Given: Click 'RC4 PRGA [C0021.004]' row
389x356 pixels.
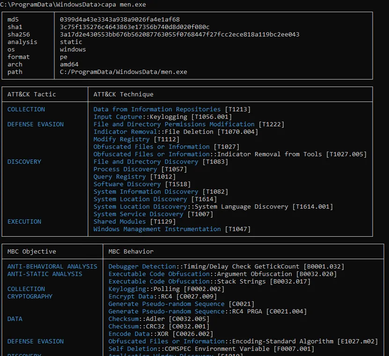Looking at the screenshot, I should point(207,312).
